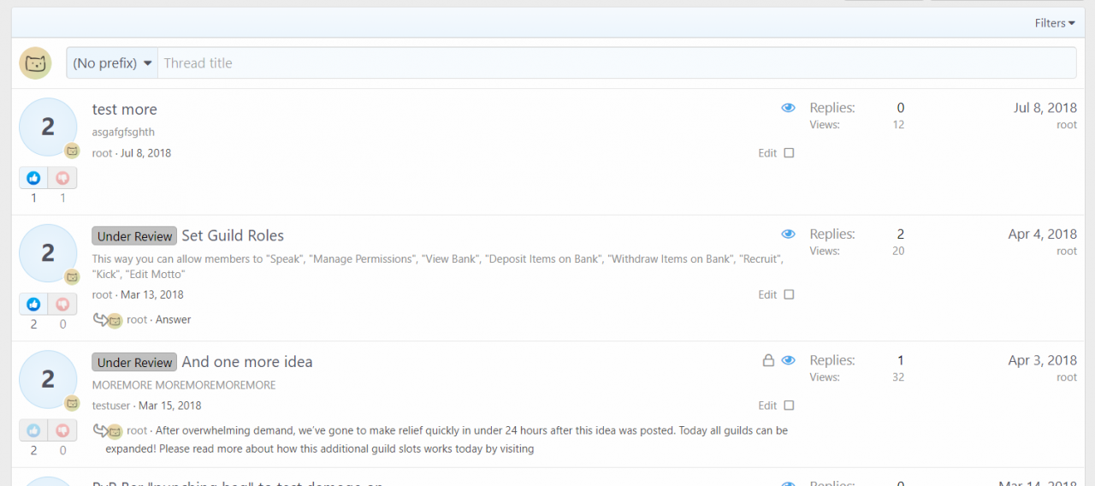
Task: Click the 'Under Review' prefix on Set Guild Roles
Action: click(134, 236)
